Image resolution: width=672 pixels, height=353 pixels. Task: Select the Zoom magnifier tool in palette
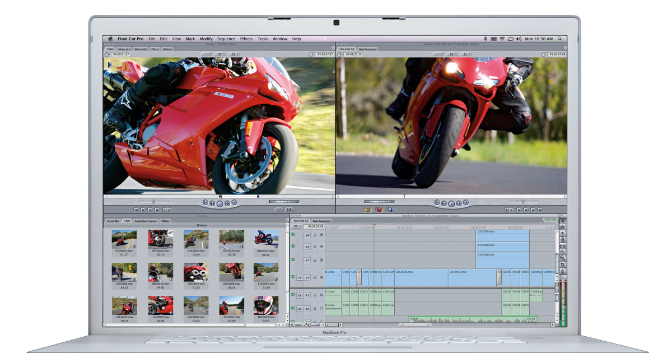563,258
